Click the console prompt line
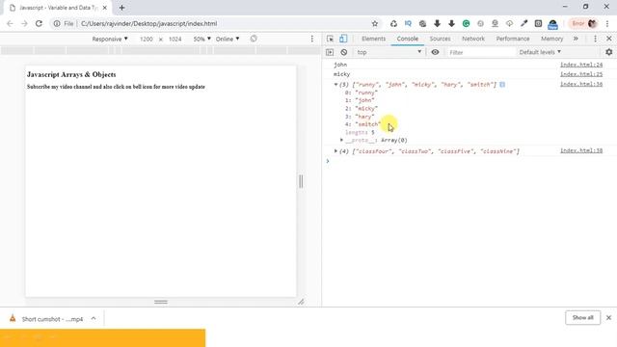This screenshot has height=347, width=617. pos(469,161)
